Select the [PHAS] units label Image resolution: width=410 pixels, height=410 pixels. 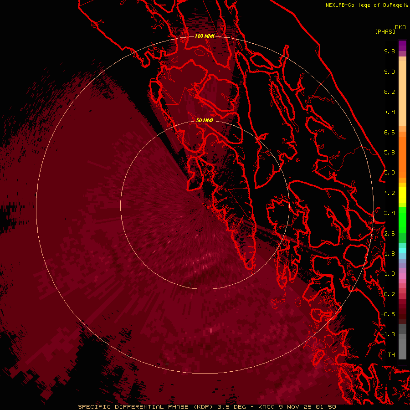[385, 31]
